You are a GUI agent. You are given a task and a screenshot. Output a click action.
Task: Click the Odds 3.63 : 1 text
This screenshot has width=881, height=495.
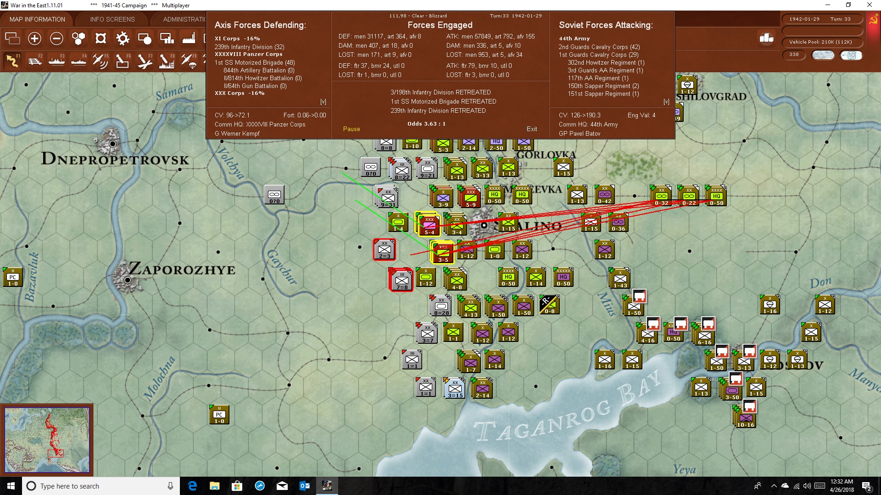click(426, 124)
